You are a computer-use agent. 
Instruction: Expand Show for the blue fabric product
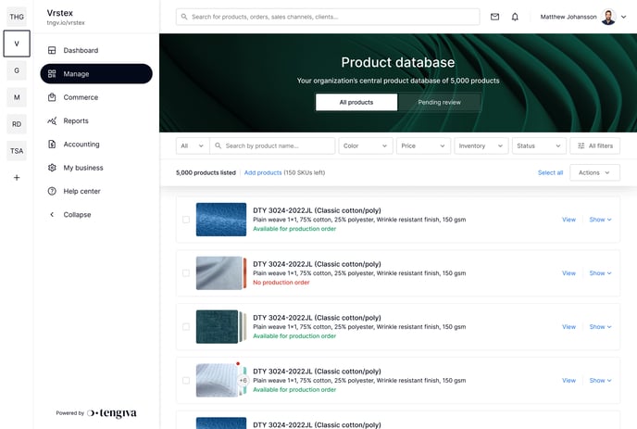coord(600,220)
